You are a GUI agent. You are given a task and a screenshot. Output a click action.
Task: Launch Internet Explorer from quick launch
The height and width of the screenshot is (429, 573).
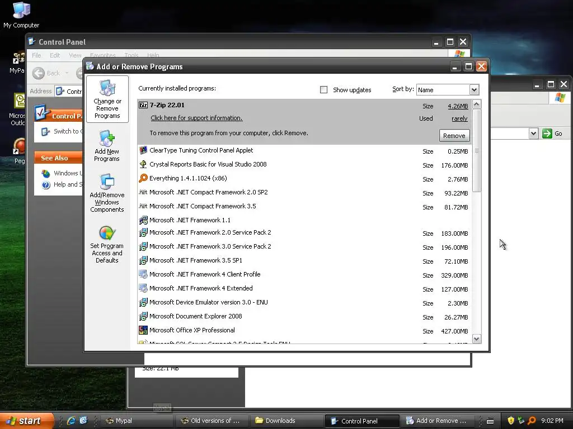click(71, 421)
